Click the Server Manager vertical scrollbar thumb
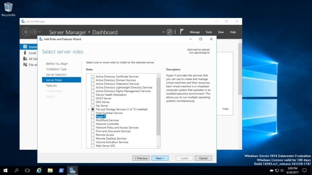 click(x=240, y=69)
